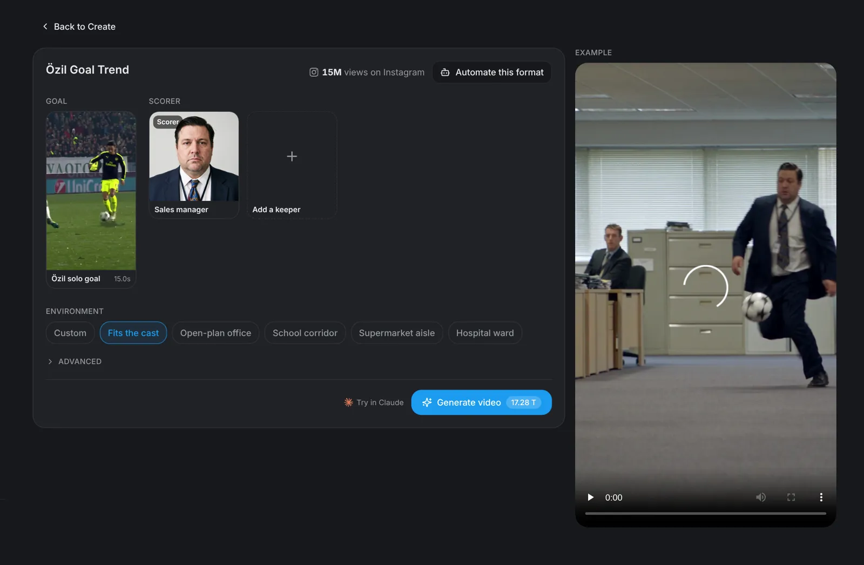Expand the ADVANCED section

click(x=75, y=361)
